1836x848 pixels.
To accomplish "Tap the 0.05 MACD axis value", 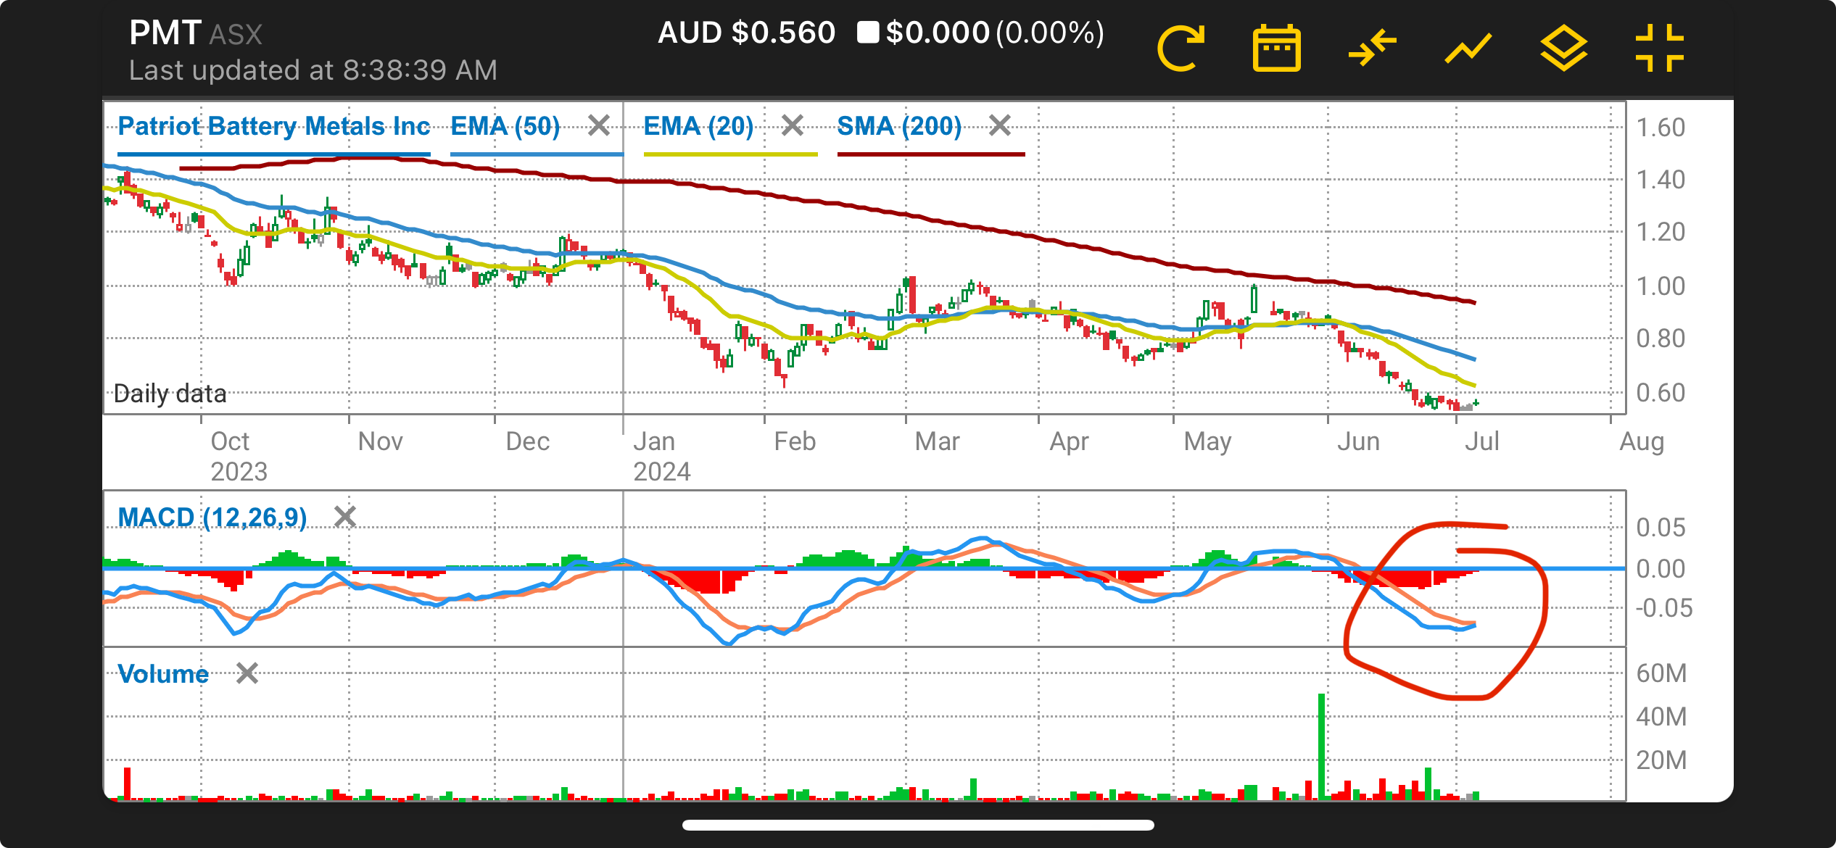I will (x=1661, y=528).
